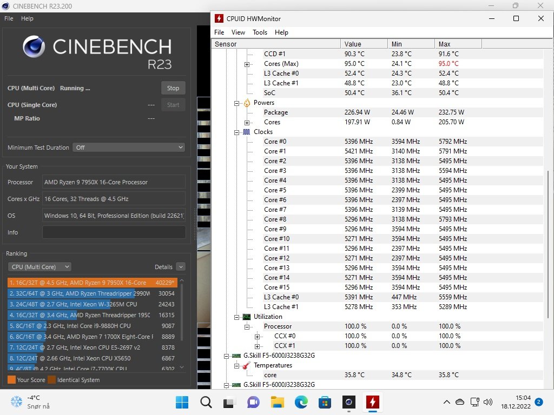Stop the running Multi Core benchmark
Viewport: 554px width, 415px height.
click(x=173, y=88)
